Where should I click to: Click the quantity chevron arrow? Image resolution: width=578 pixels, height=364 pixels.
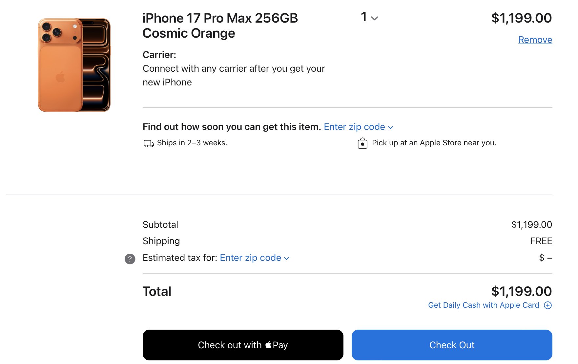tap(375, 18)
